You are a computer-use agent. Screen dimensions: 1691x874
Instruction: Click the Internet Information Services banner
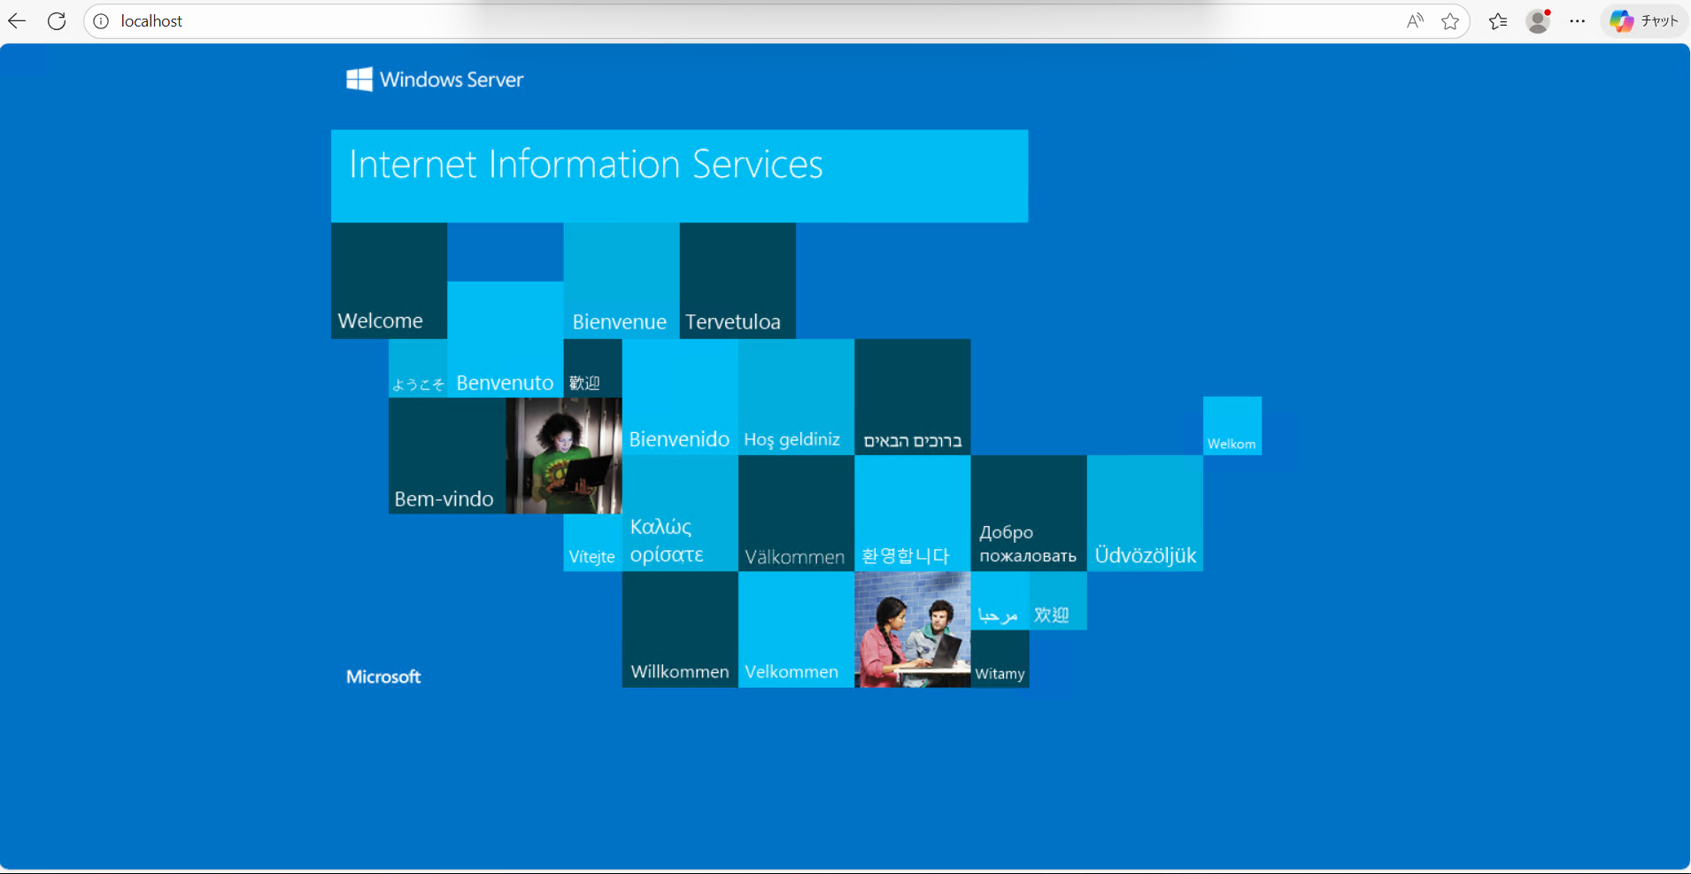pos(679,175)
